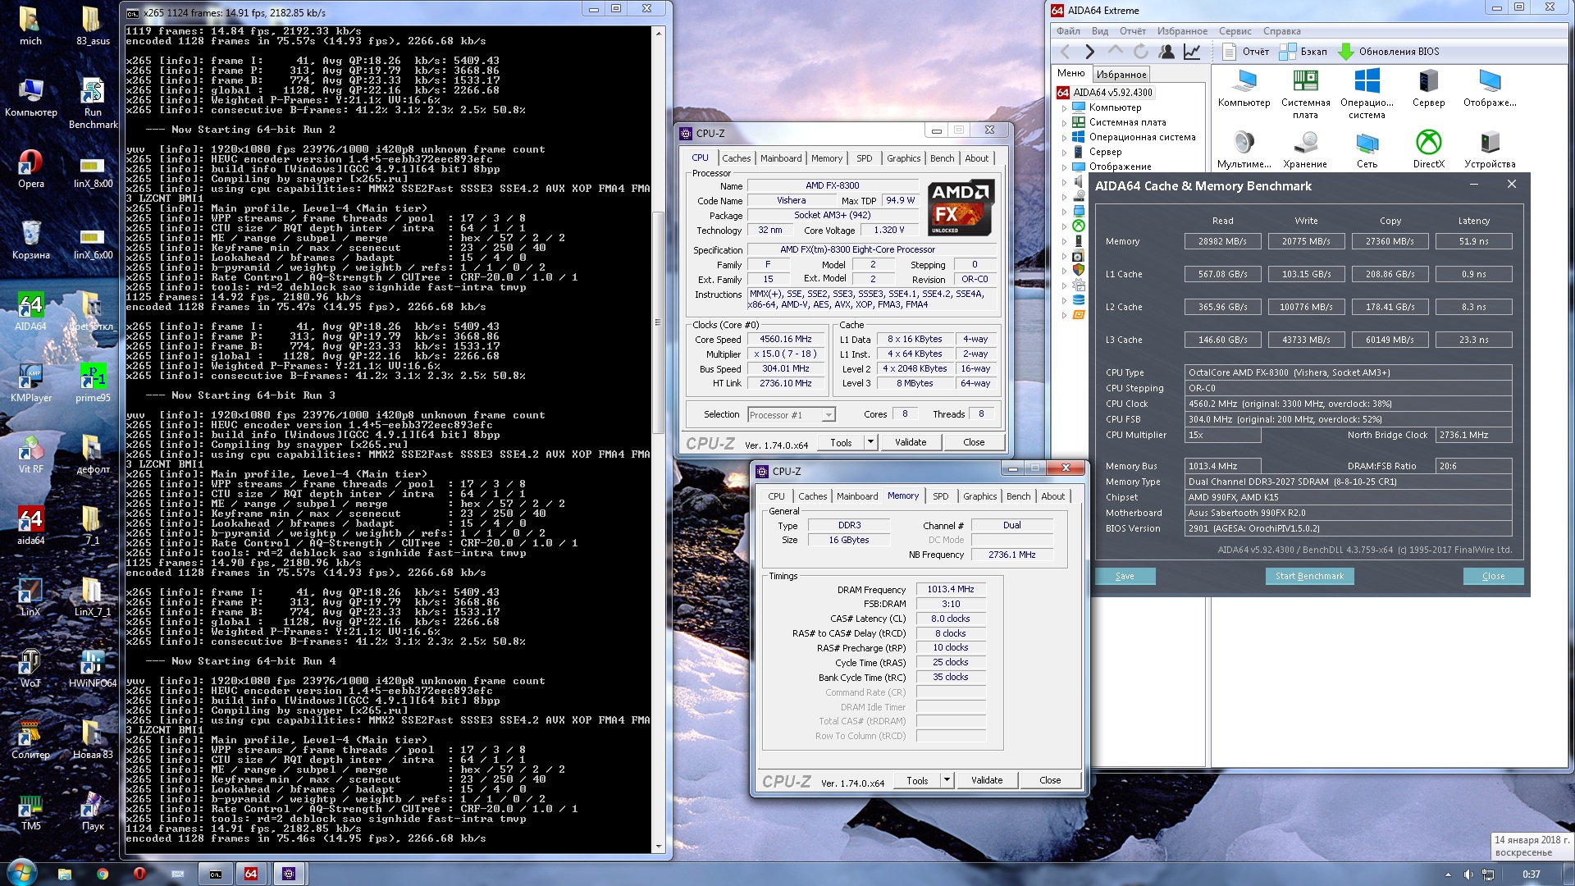Image resolution: width=1575 pixels, height=886 pixels.
Task: Click Validate in the upper CPU-Z window
Action: click(x=911, y=442)
